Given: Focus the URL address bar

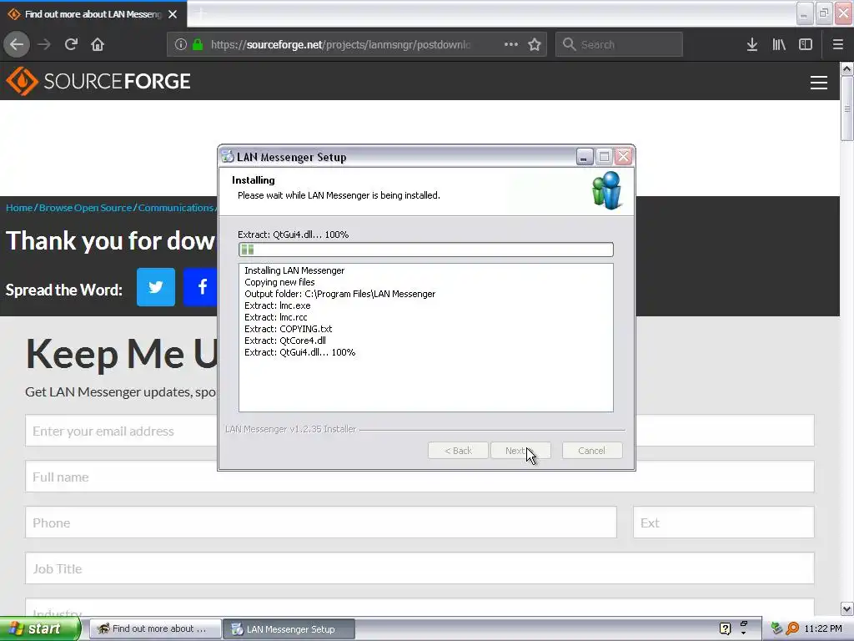Looking at the screenshot, I should point(340,45).
